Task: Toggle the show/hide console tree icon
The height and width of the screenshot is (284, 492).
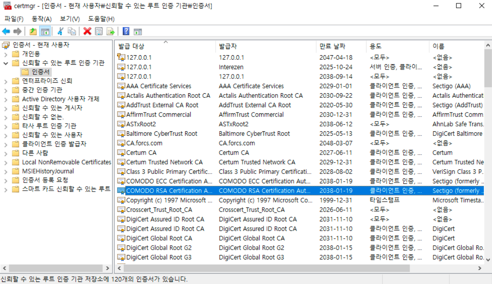Action: (45, 32)
